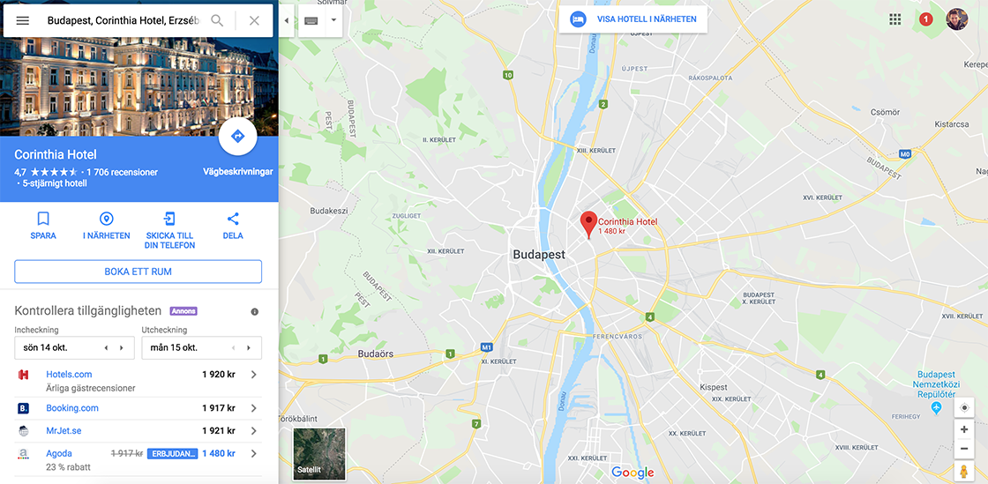Click BOKA ETT RUM button

pos(138,272)
